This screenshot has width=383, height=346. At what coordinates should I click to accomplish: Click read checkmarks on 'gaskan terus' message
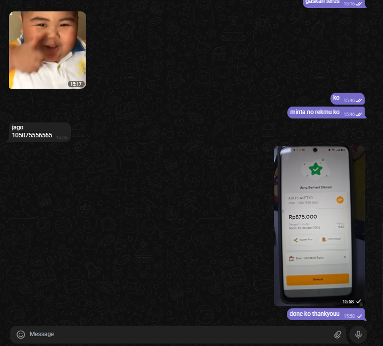coord(359,4)
